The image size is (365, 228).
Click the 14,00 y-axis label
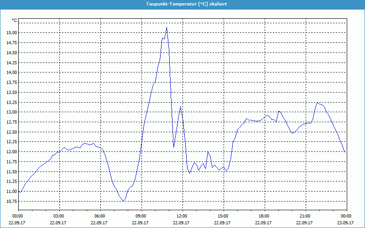11,73
